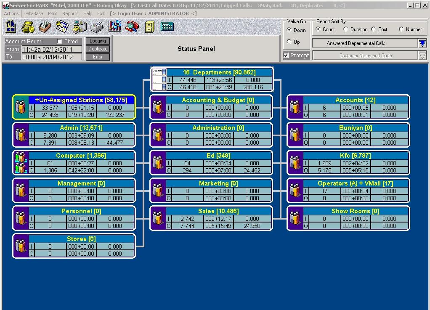Click the Administration [0] title
Image resolution: width=430 pixels, height=310 pixels.
coord(218,128)
